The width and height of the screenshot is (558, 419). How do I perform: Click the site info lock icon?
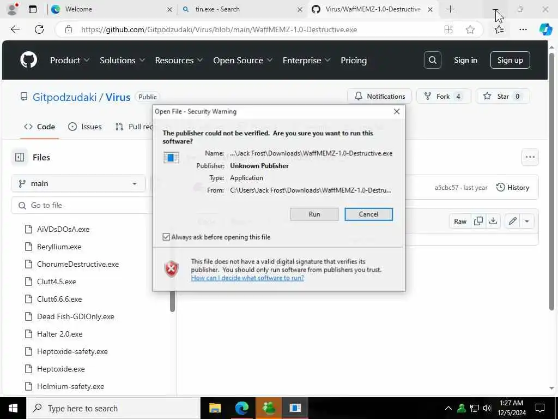click(69, 29)
